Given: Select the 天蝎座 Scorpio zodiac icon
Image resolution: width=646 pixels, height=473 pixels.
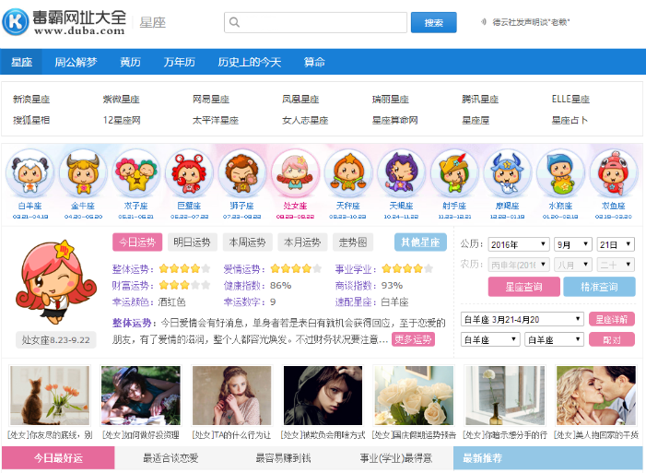Looking at the screenshot, I should 402,173.
